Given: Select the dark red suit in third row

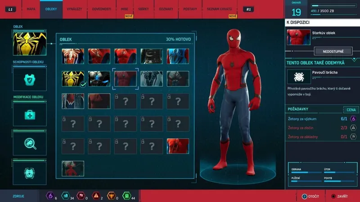Looking at the screenshot, I should (x=99, y=101).
